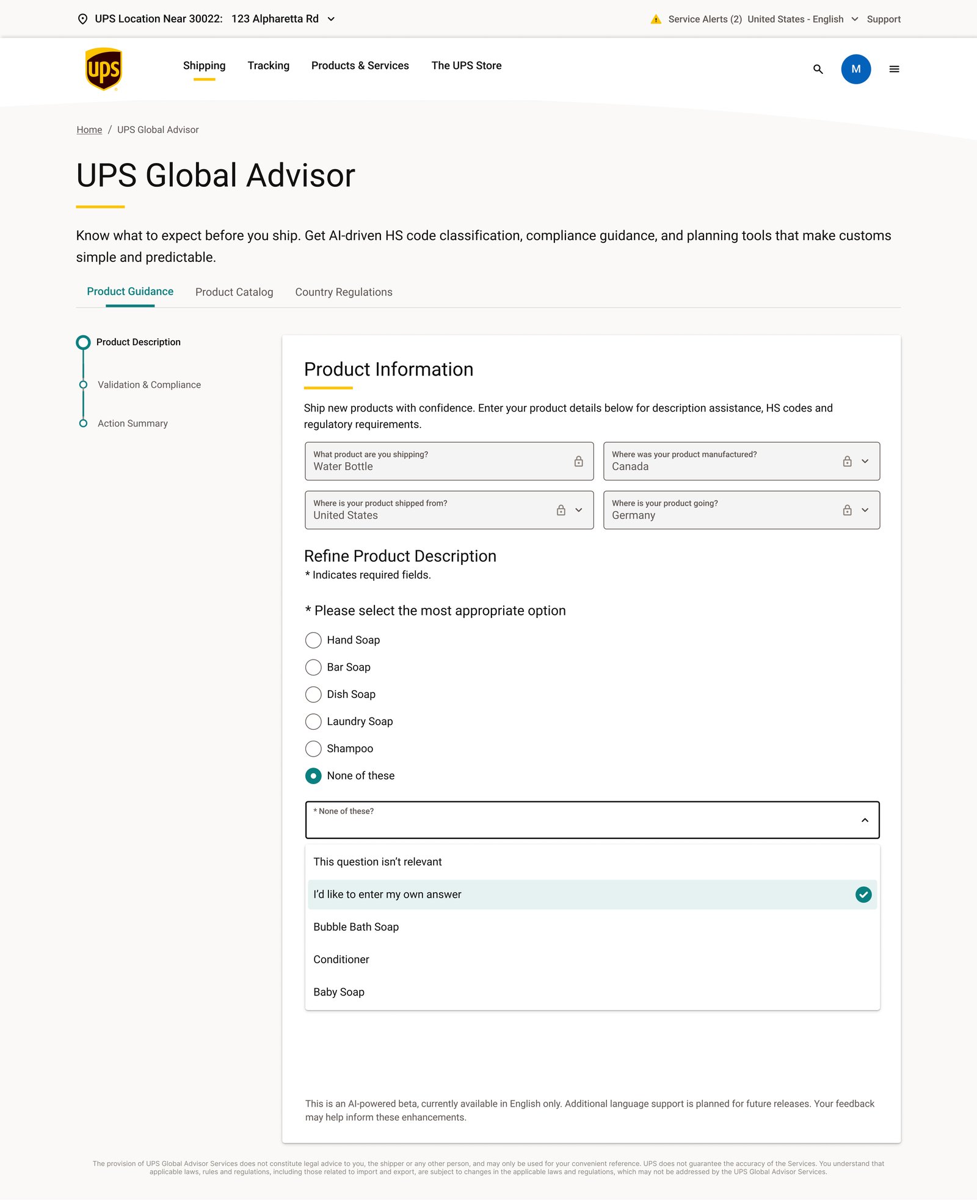Open the M profile avatar
Viewport: 977px width, 1200px height.
856,69
